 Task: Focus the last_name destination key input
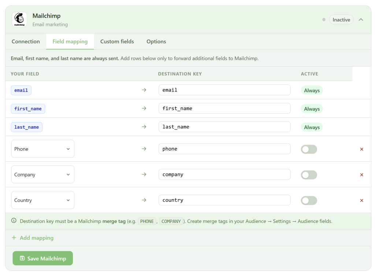pos(224,127)
